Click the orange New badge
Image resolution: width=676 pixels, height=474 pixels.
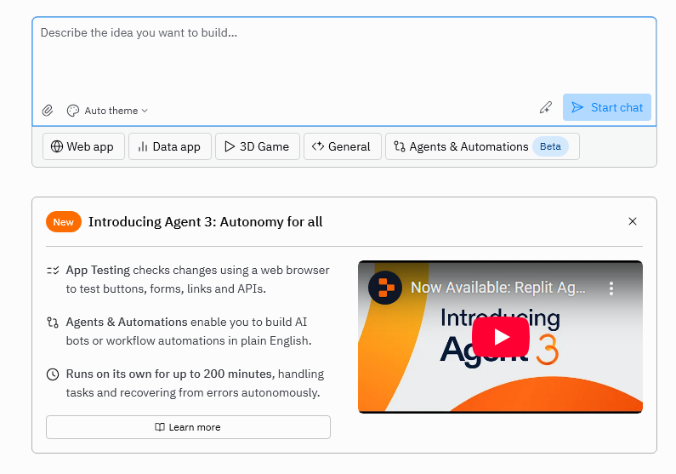click(x=64, y=222)
